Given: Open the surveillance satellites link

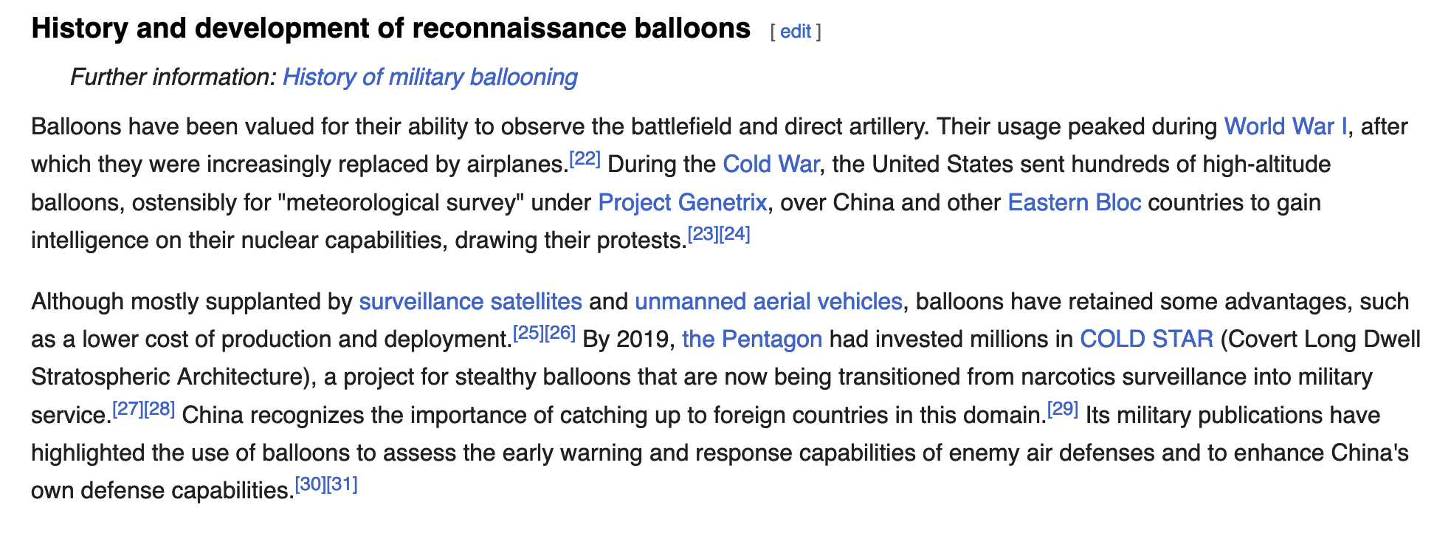Looking at the screenshot, I should pos(471,301).
